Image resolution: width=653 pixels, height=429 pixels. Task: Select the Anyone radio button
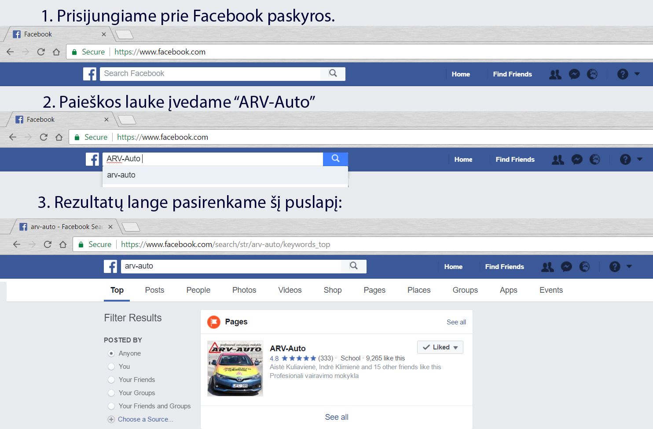click(x=111, y=353)
